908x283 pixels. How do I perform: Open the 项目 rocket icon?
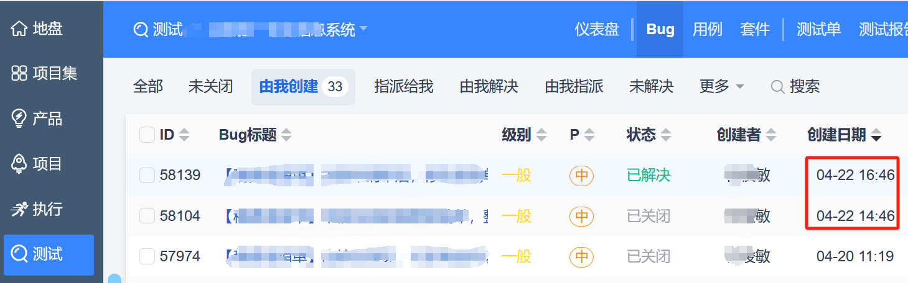coord(19,164)
